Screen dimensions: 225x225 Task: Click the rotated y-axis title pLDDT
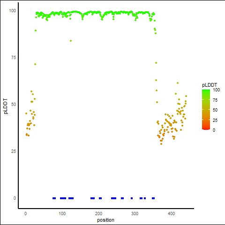click(6, 106)
